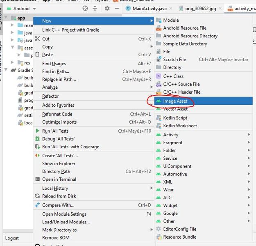Click the Android Resource Directory folder icon
The height and width of the screenshot is (246, 256).
click(x=159, y=35)
